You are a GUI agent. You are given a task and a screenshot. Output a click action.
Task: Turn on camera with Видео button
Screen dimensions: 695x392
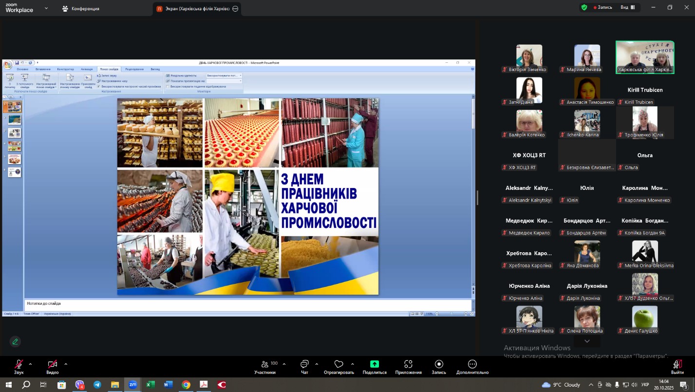coord(52,365)
